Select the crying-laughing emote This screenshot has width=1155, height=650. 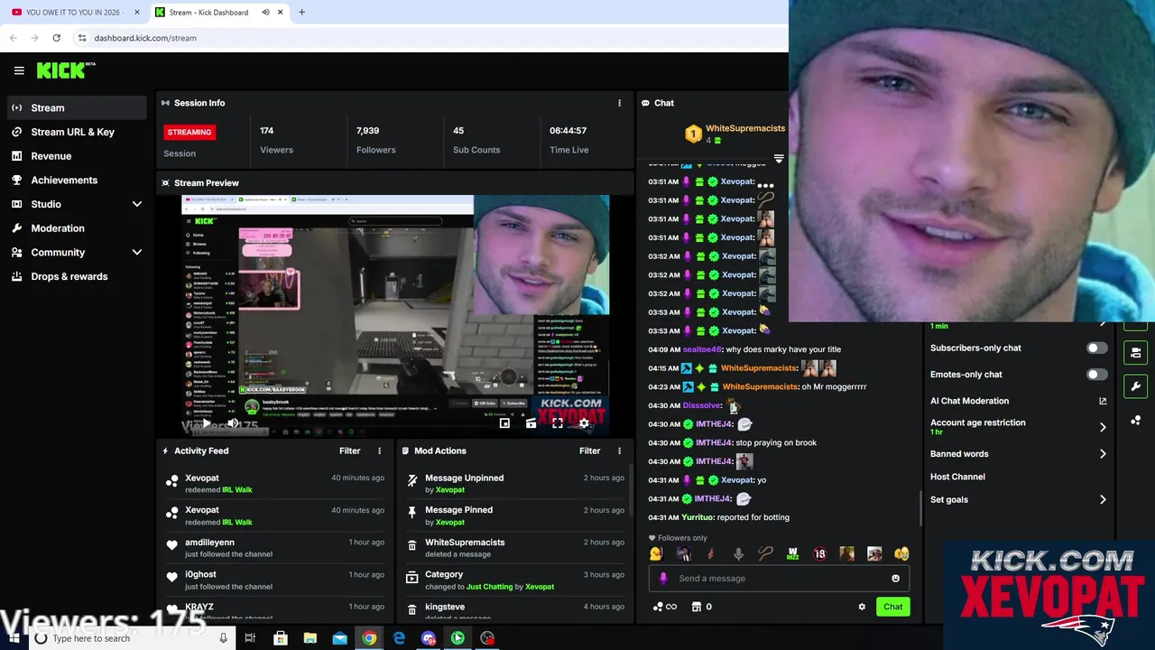(901, 553)
